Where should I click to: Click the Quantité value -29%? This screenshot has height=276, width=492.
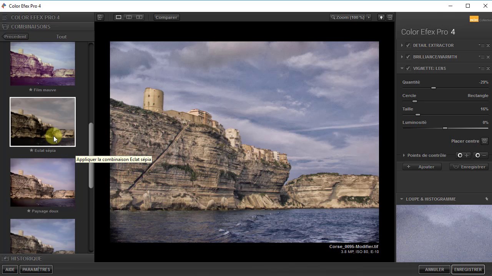click(484, 82)
